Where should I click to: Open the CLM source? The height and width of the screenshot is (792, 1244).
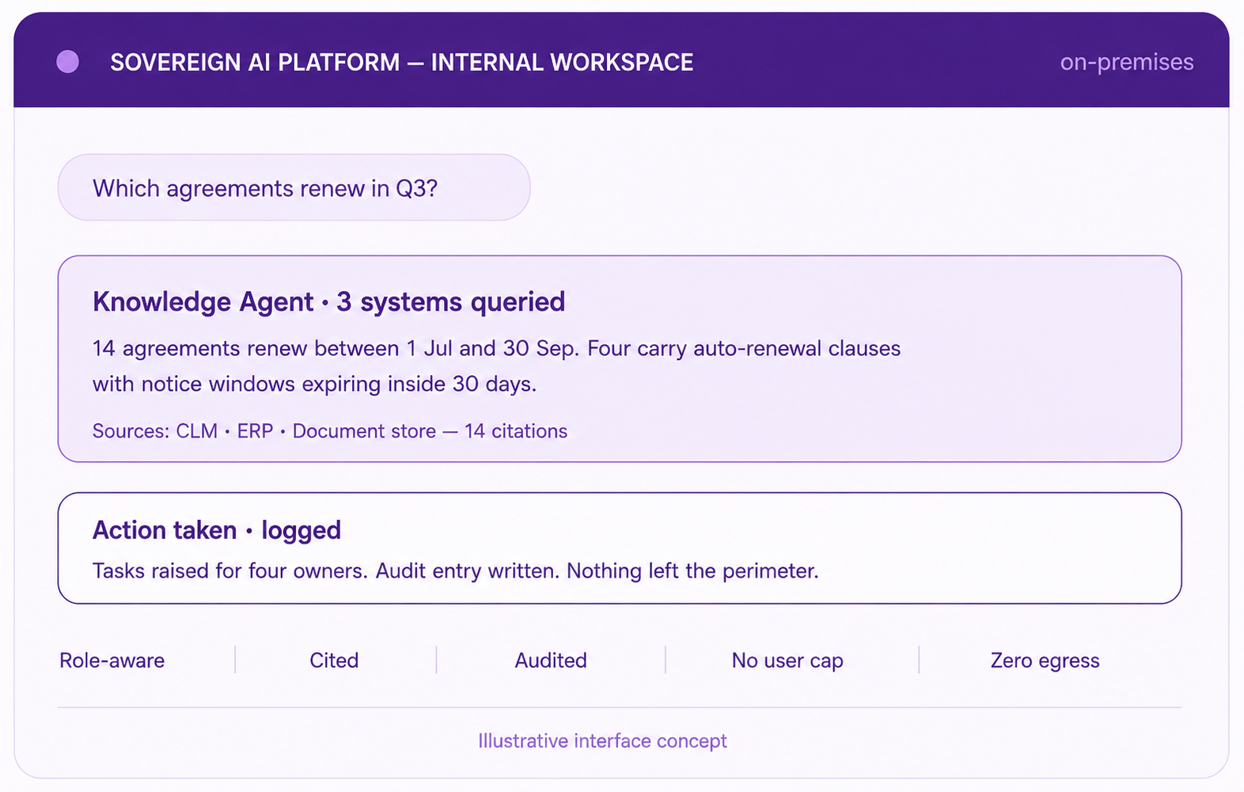[196, 431]
